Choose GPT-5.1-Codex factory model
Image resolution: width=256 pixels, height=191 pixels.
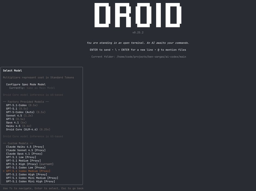coord(22,105)
